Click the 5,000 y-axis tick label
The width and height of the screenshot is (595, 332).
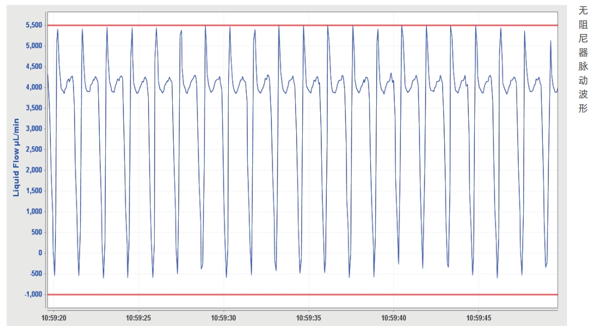coord(34,46)
